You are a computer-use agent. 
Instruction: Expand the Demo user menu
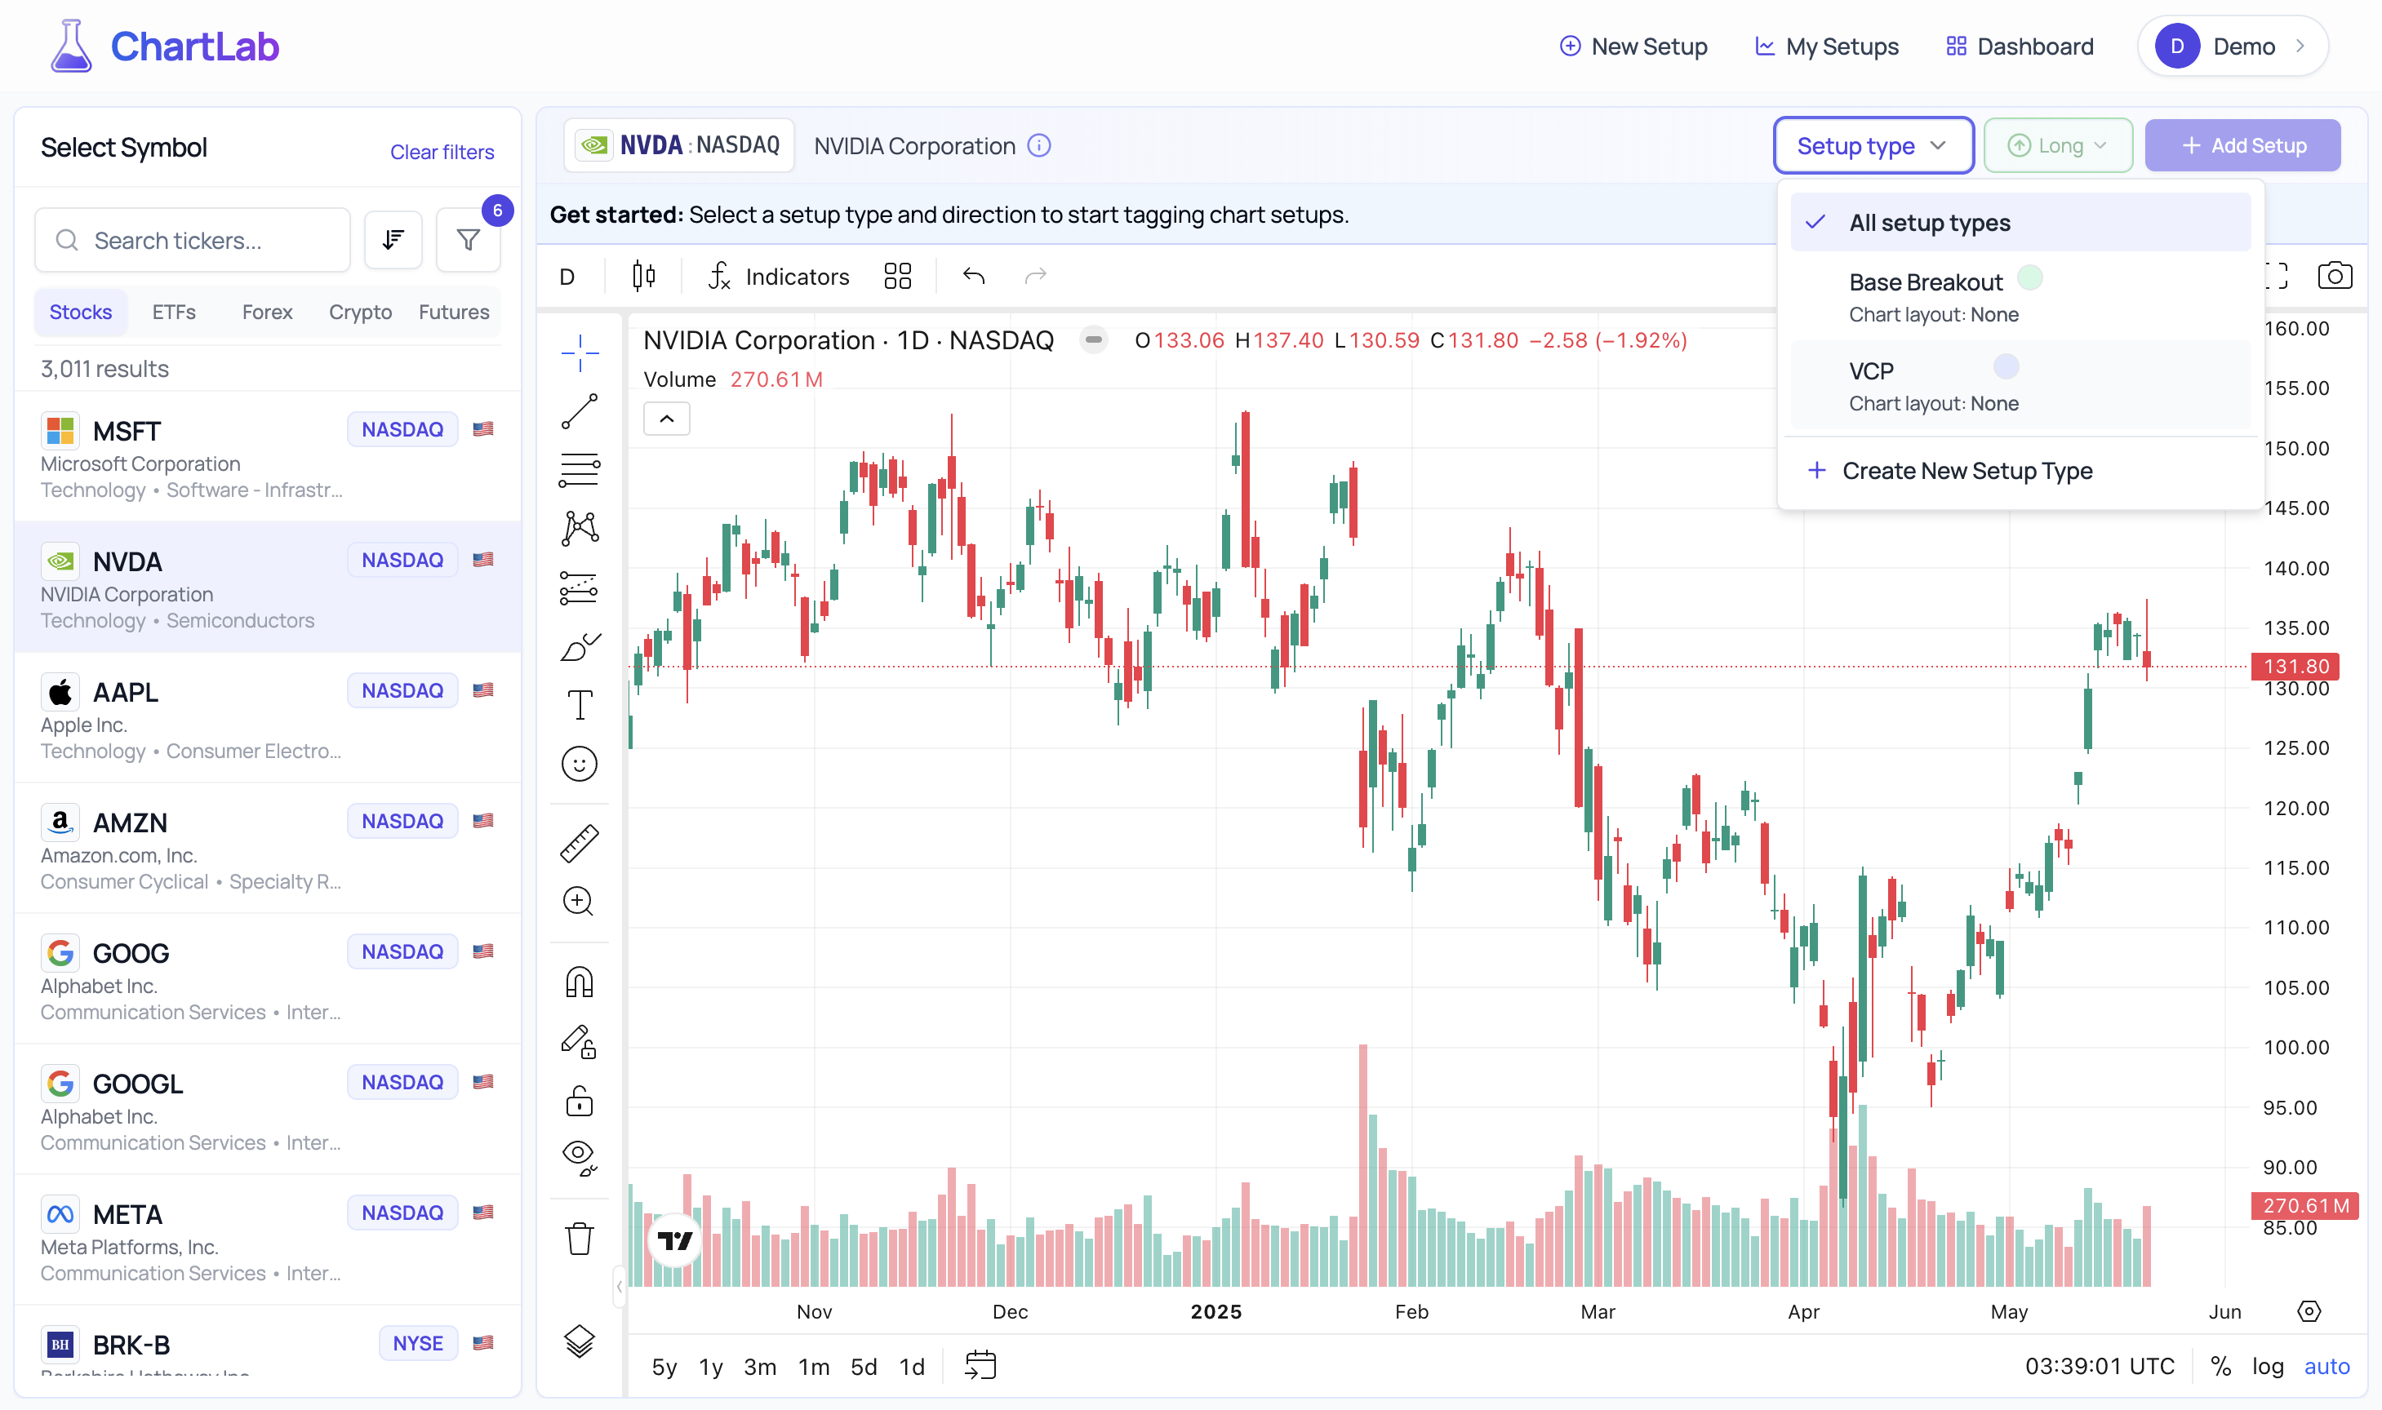pyautogui.click(x=2232, y=46)
